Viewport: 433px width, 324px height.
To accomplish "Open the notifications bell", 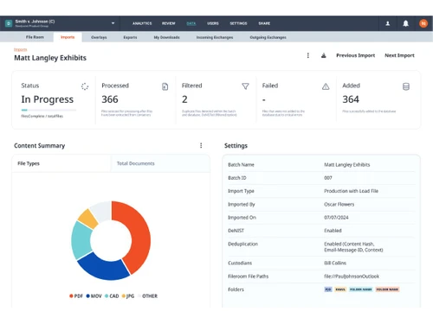I will pos(405,23).
